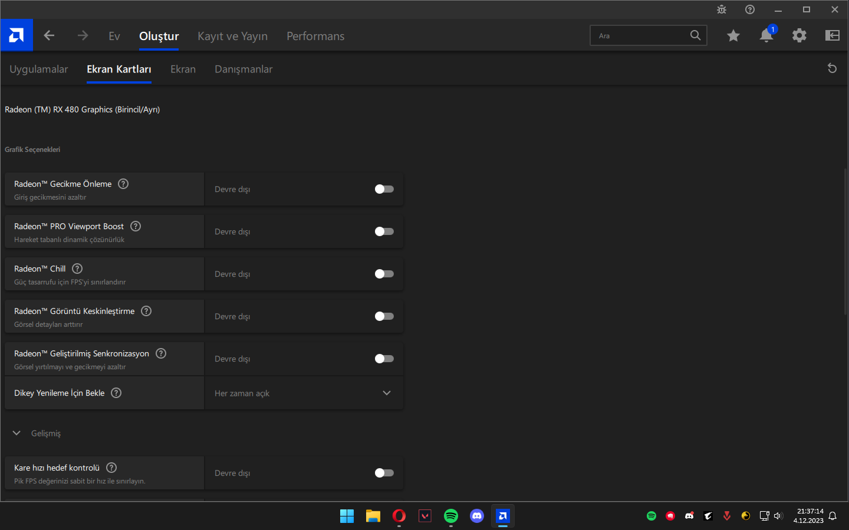Show help for Radeon Chill
The width and height of the screenshot is (849, 530).
pos(77,269)
